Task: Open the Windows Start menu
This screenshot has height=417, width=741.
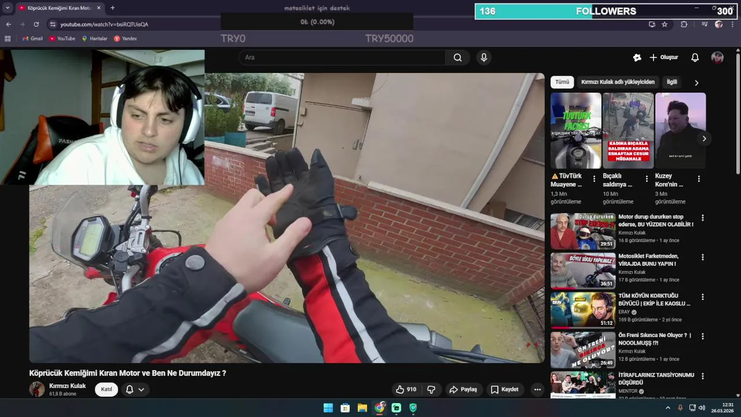Action: pos(328,408)
